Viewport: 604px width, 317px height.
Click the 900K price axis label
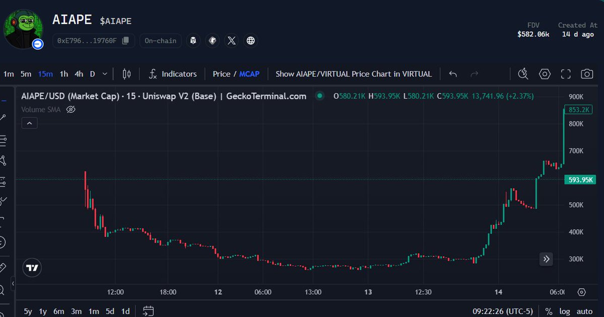pyautogui.click(x=576, y=97)
